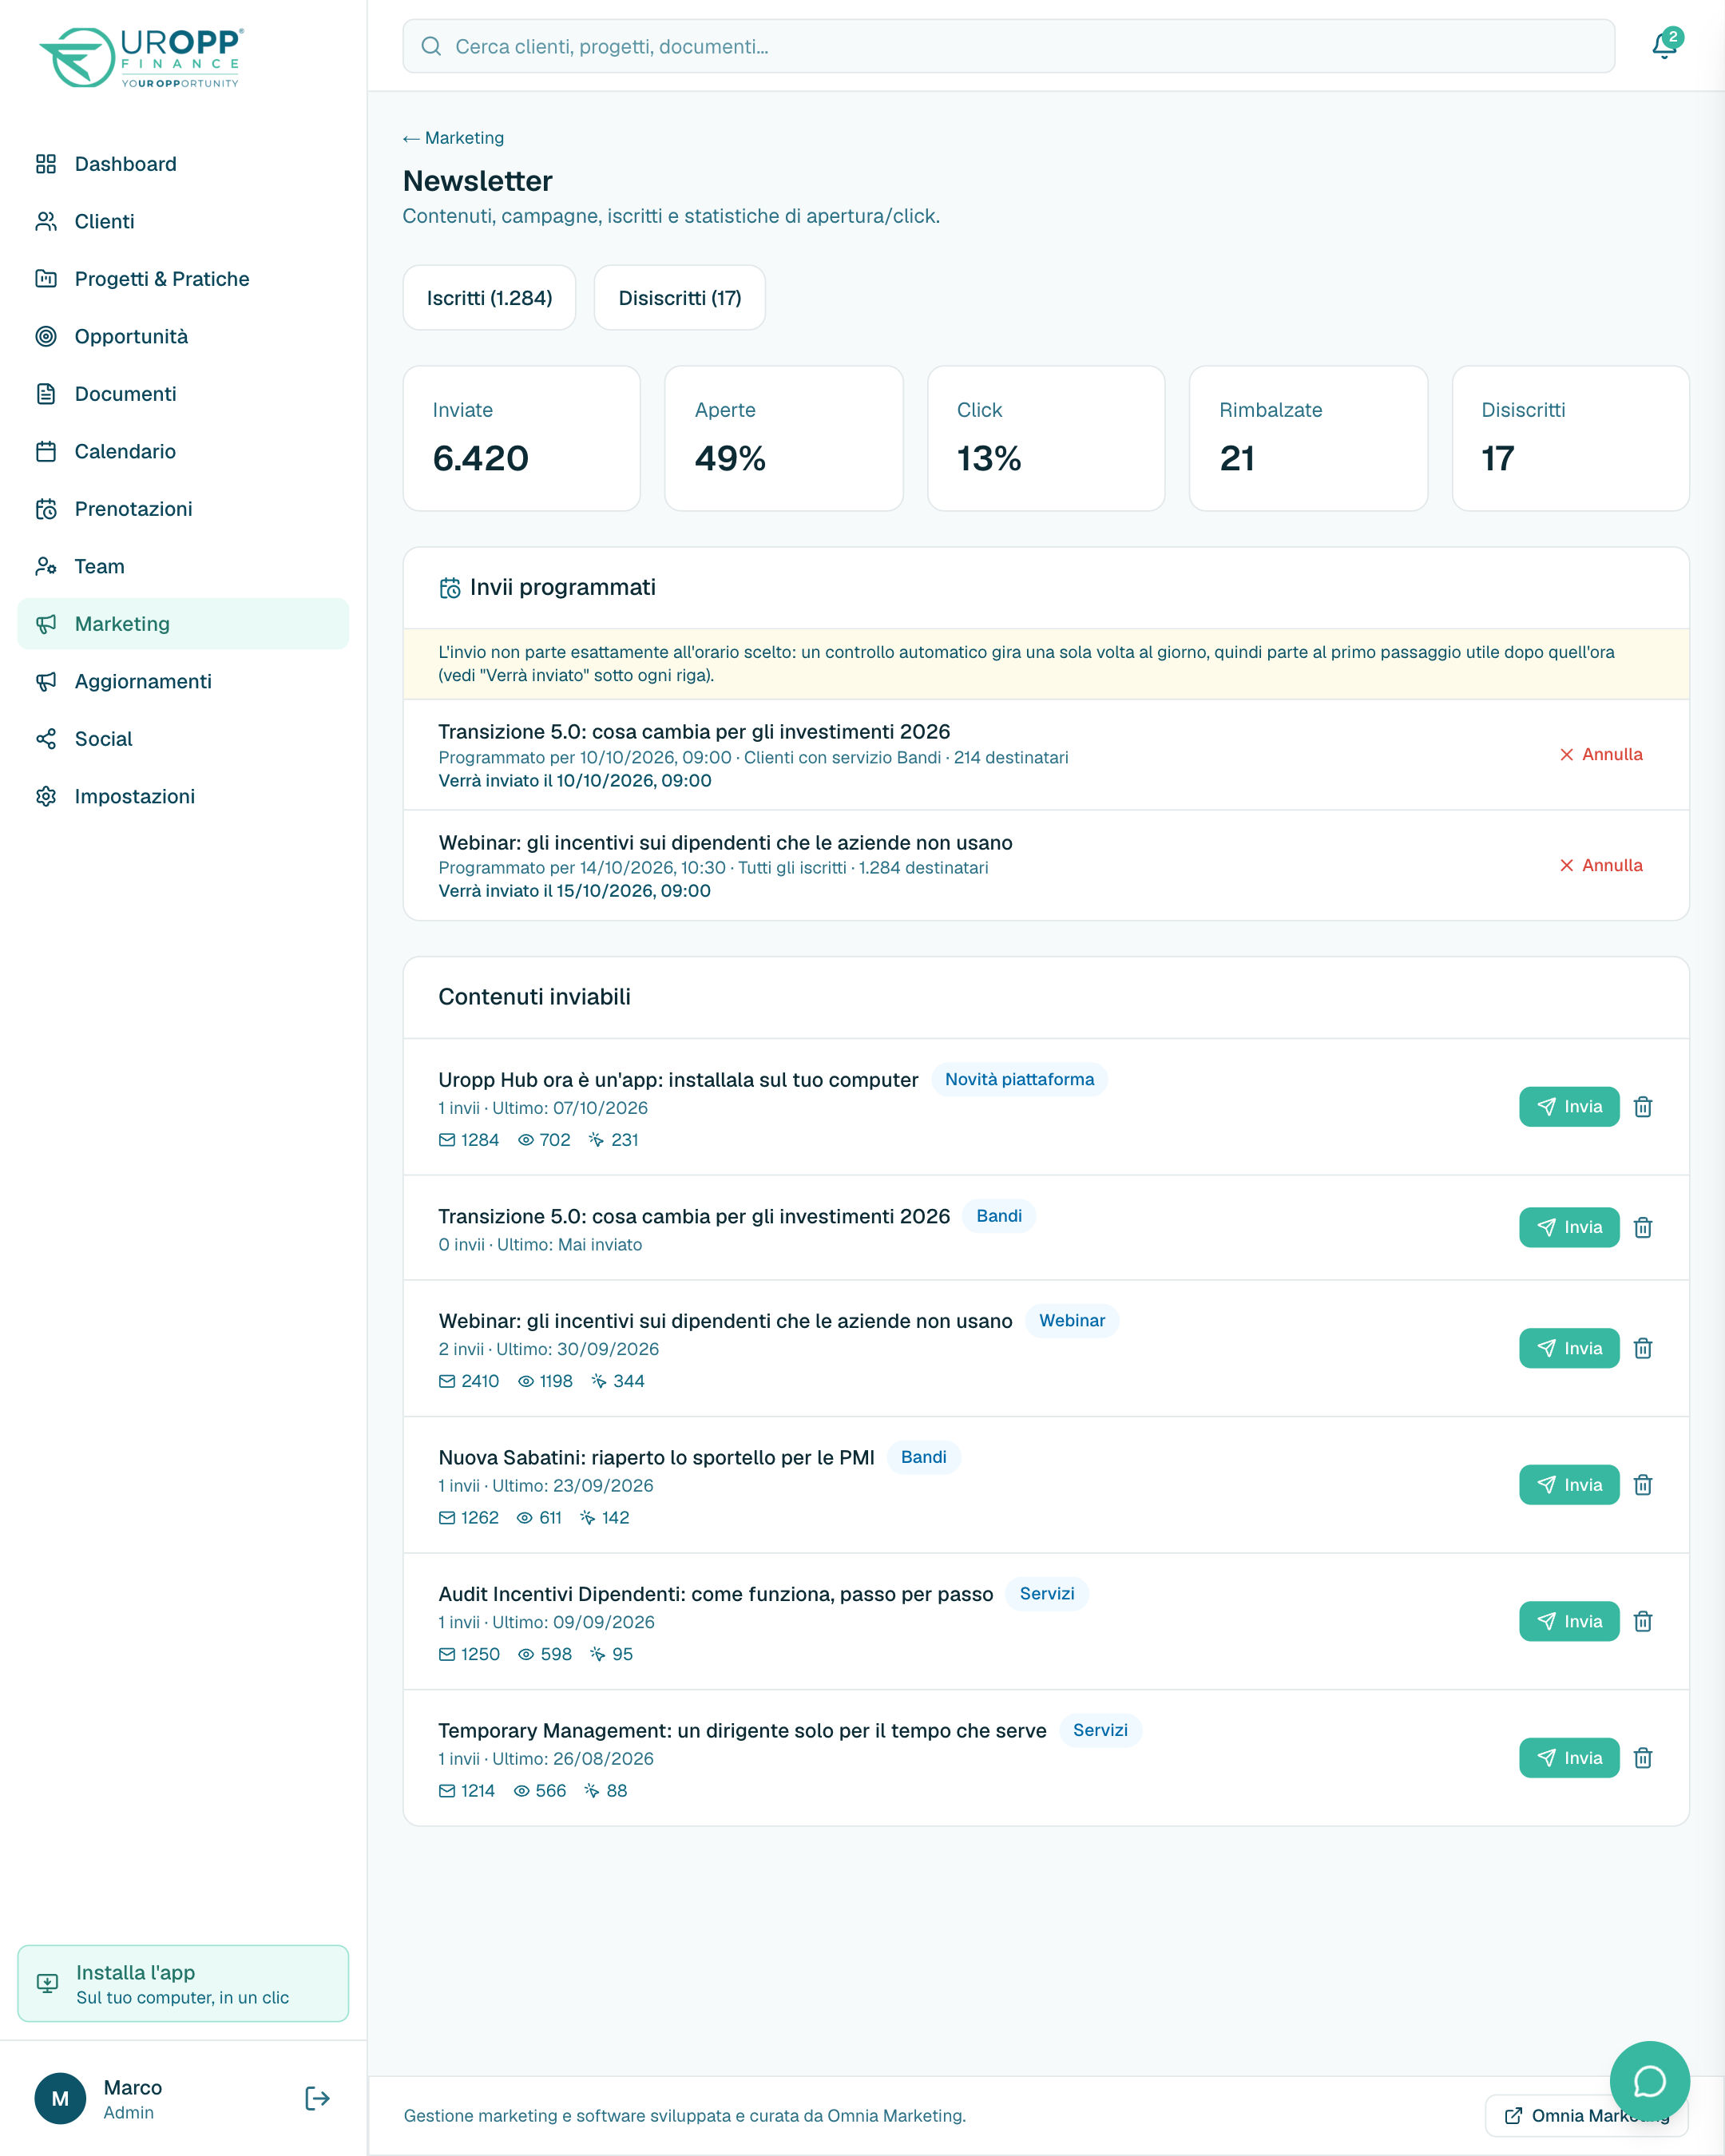Delete the Webinar incentivi content
Image resolution: width=1725 pixels, height=2156 pixels.
point(1643,1348)
